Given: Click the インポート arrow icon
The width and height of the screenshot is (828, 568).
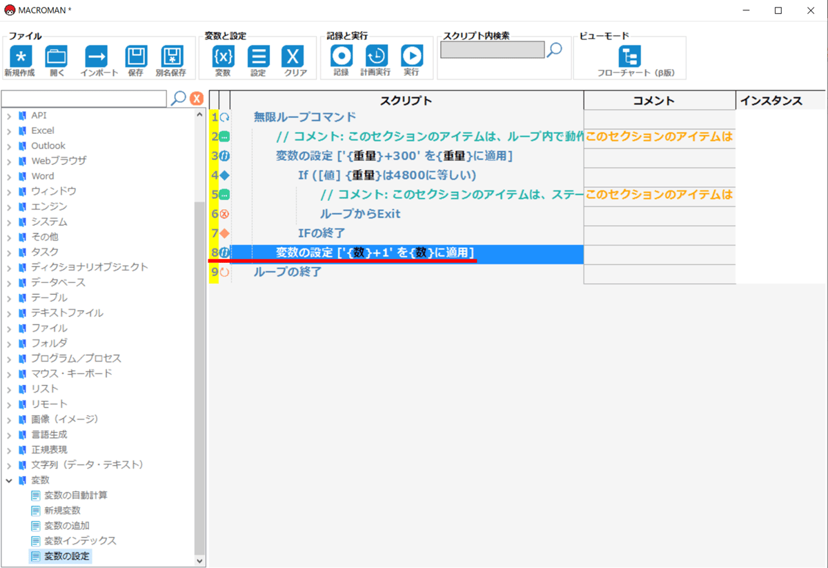Looking at the screenshot, I should (96, 57).
